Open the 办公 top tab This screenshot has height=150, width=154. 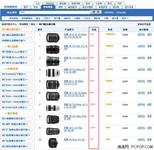[38, 4]
